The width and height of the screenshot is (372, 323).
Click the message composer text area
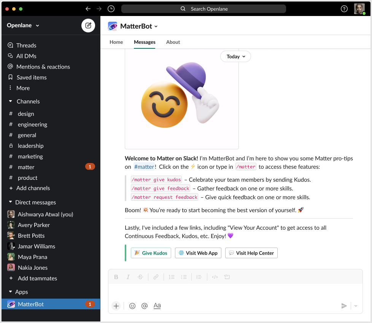[235, 292]
